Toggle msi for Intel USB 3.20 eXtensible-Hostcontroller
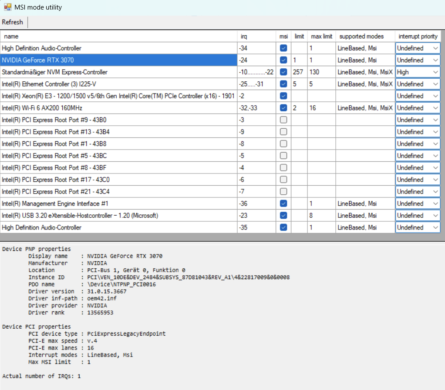Image resolution: width=445 pixels, height=390 pixels. (283, 215)
